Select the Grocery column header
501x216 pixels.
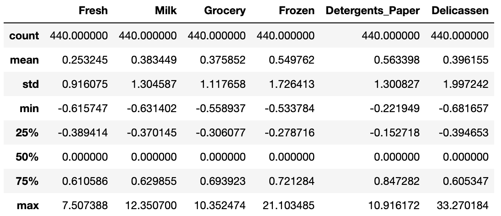[x=225, y=11]
